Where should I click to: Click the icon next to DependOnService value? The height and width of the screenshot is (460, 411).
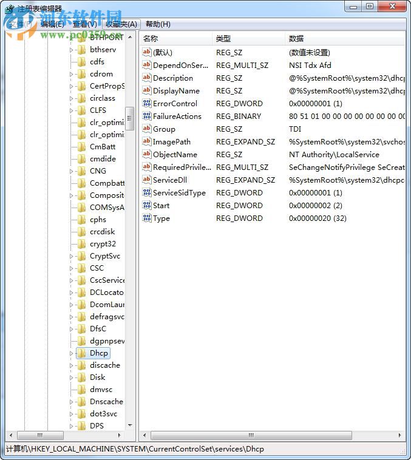coord(146,65)
